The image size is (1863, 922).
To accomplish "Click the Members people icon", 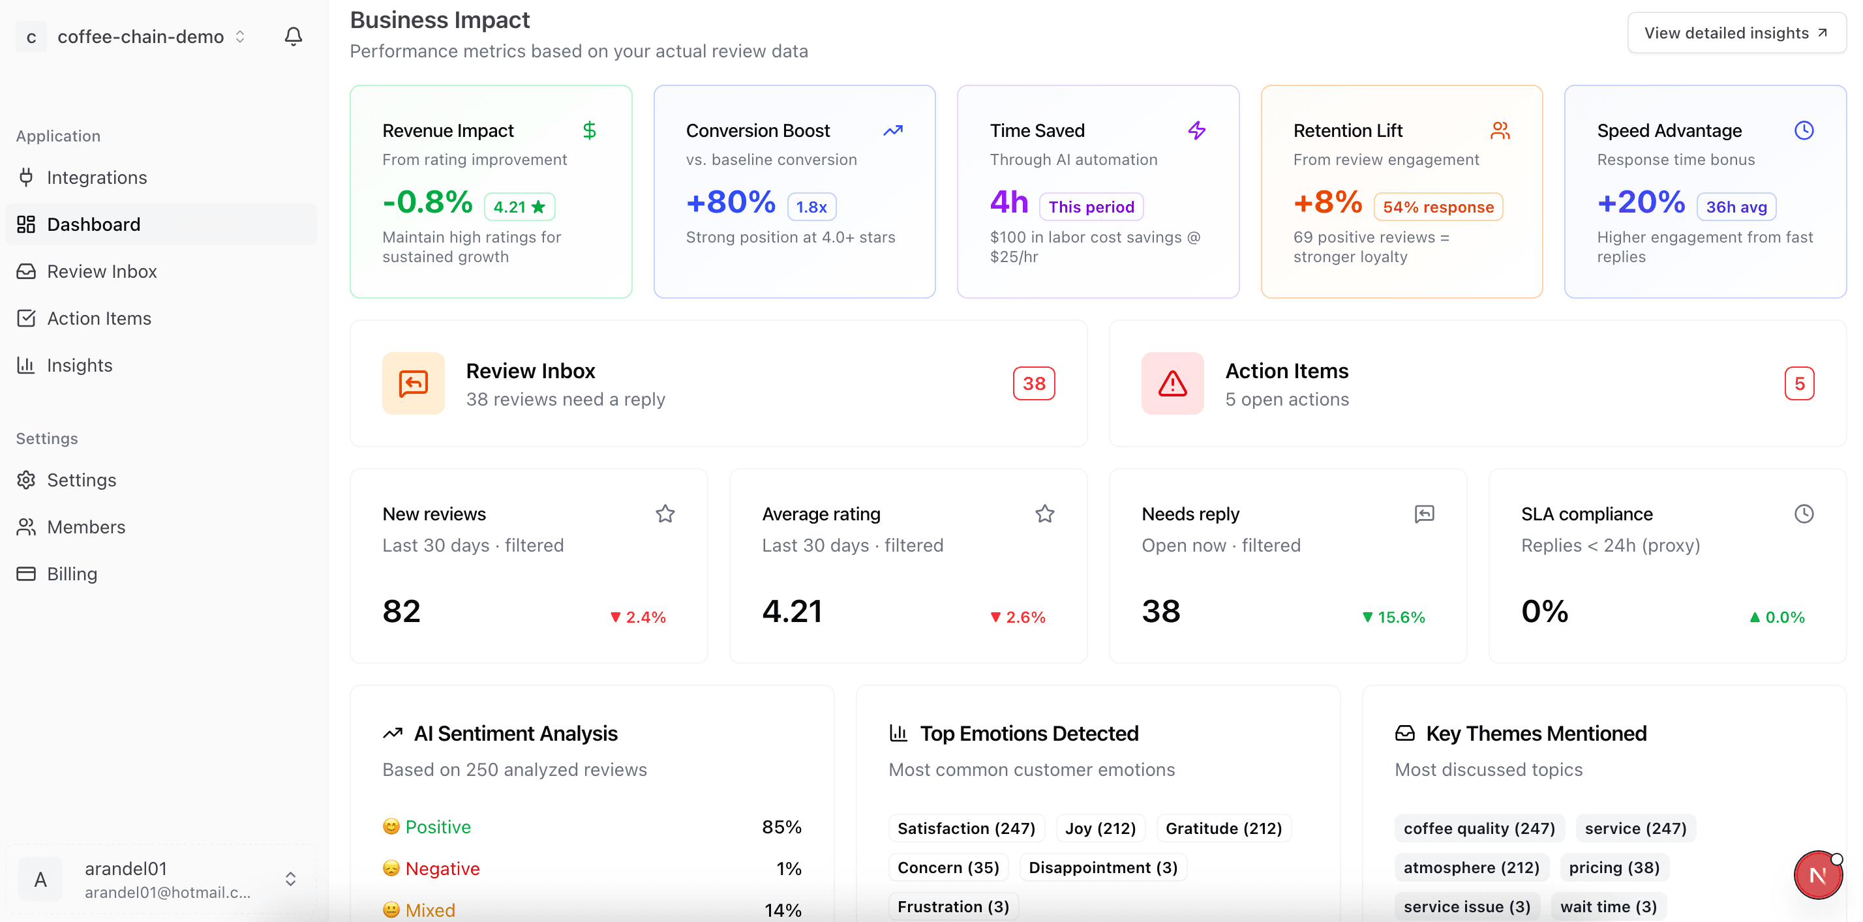I will [26, 526].
